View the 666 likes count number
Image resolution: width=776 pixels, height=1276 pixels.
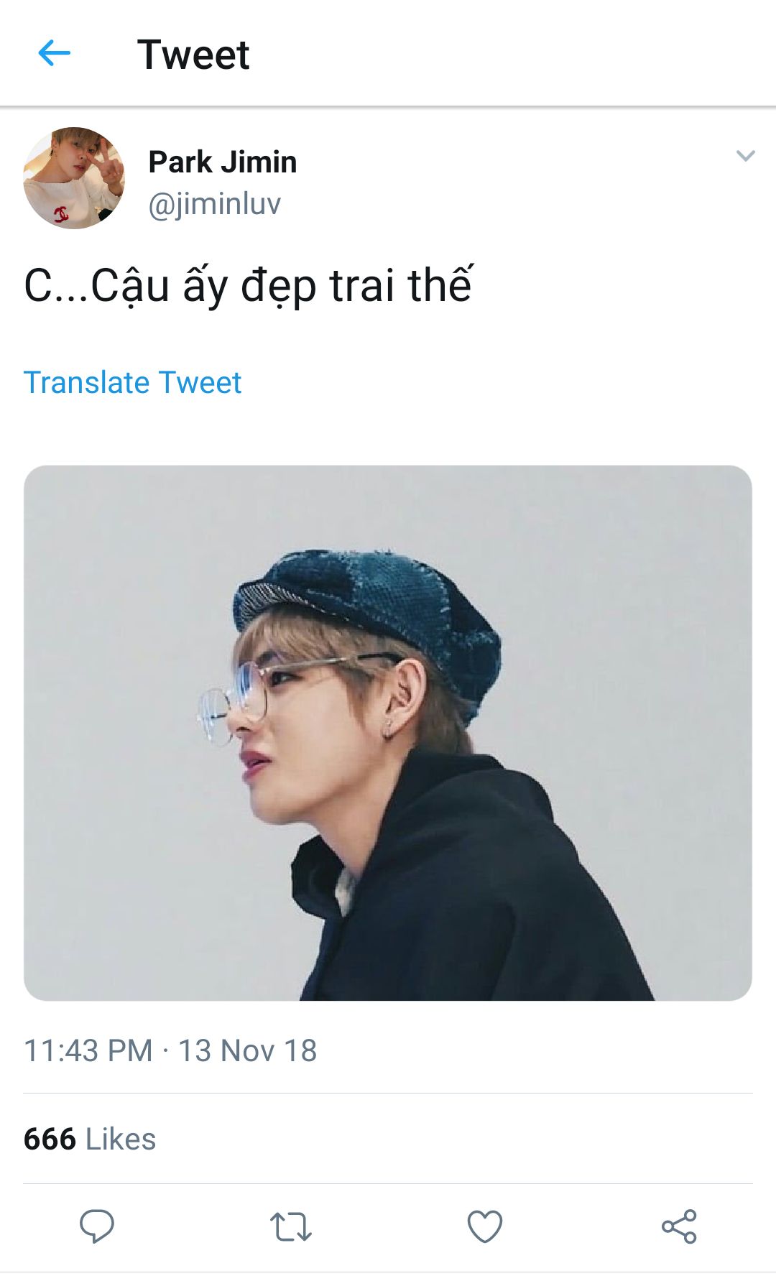[x=50, y=1139]
